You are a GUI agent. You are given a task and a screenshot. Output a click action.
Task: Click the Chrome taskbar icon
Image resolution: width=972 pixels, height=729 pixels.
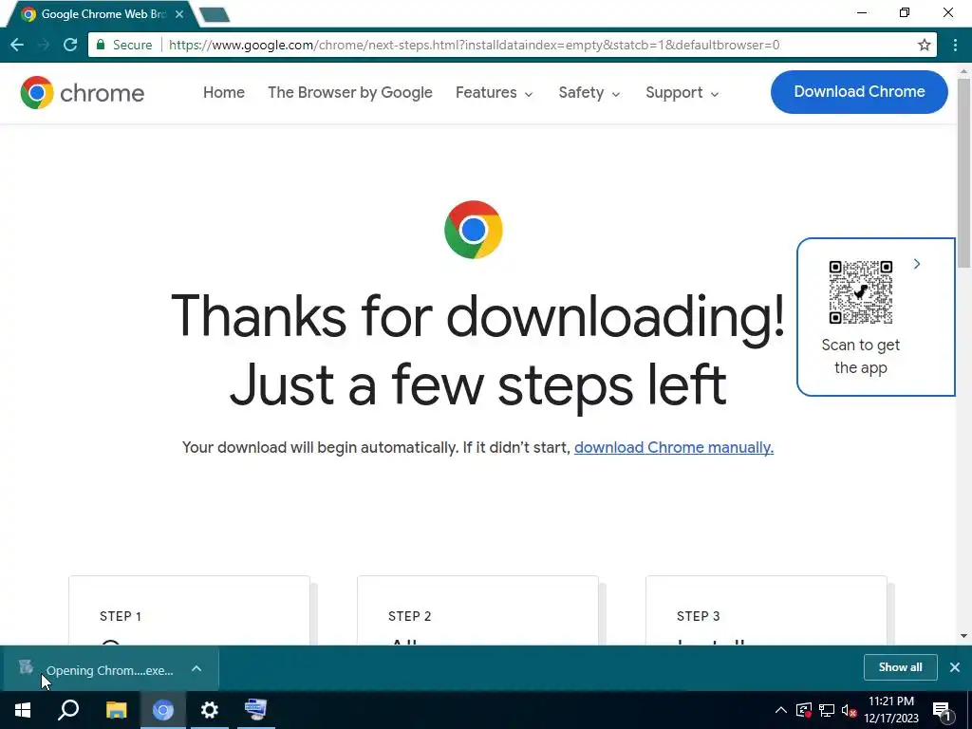(x=163, y=710)
